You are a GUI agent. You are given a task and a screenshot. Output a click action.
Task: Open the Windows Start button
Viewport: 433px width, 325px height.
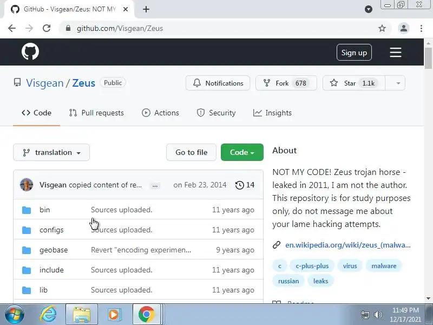tap(14, 315)
